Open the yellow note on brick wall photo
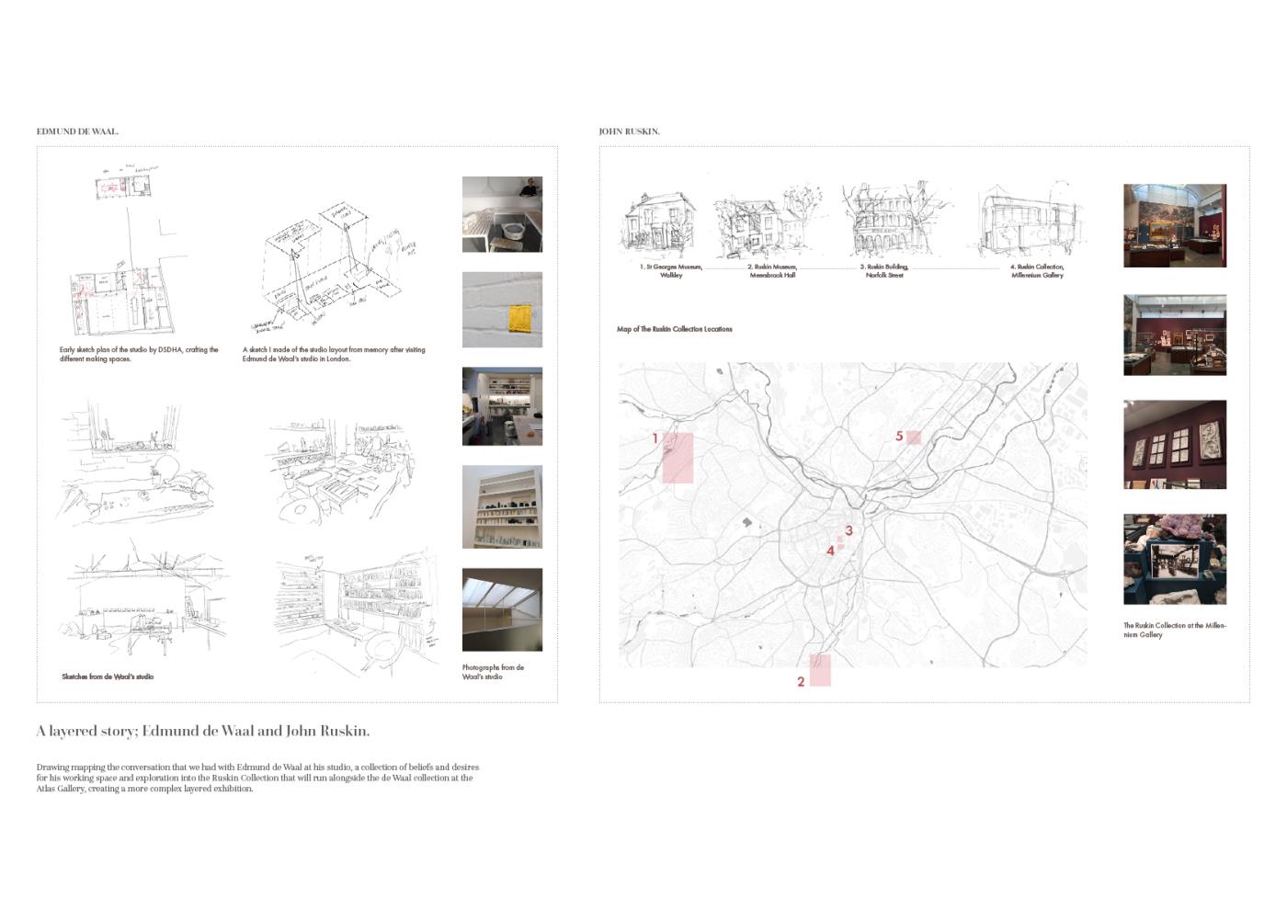The height and width of the screenshot is (910, 1287). [x=502, y=310]
